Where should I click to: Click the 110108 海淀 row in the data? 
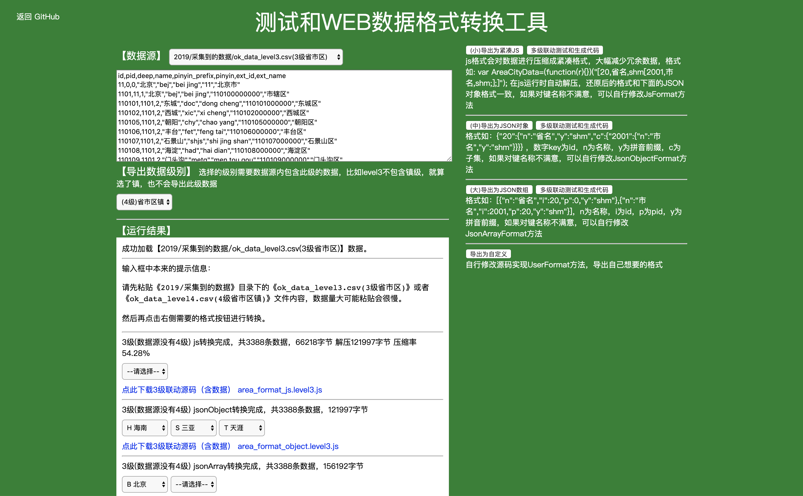214,151
